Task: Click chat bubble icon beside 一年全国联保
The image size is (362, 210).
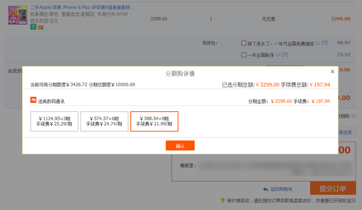Action: (x=278, y=55)
